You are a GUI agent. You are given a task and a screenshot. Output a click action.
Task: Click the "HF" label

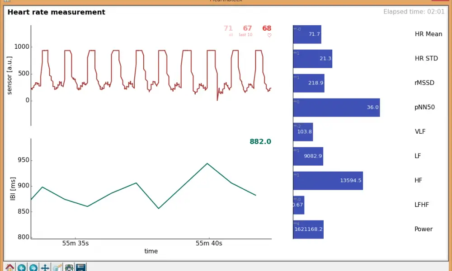pos(418,180)
